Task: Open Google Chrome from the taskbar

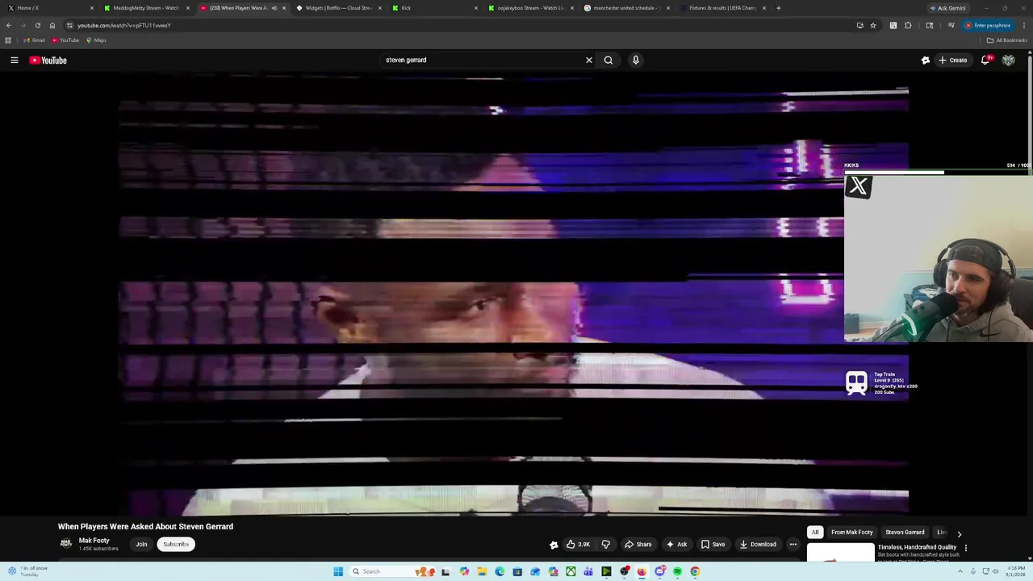Action: 695,571
